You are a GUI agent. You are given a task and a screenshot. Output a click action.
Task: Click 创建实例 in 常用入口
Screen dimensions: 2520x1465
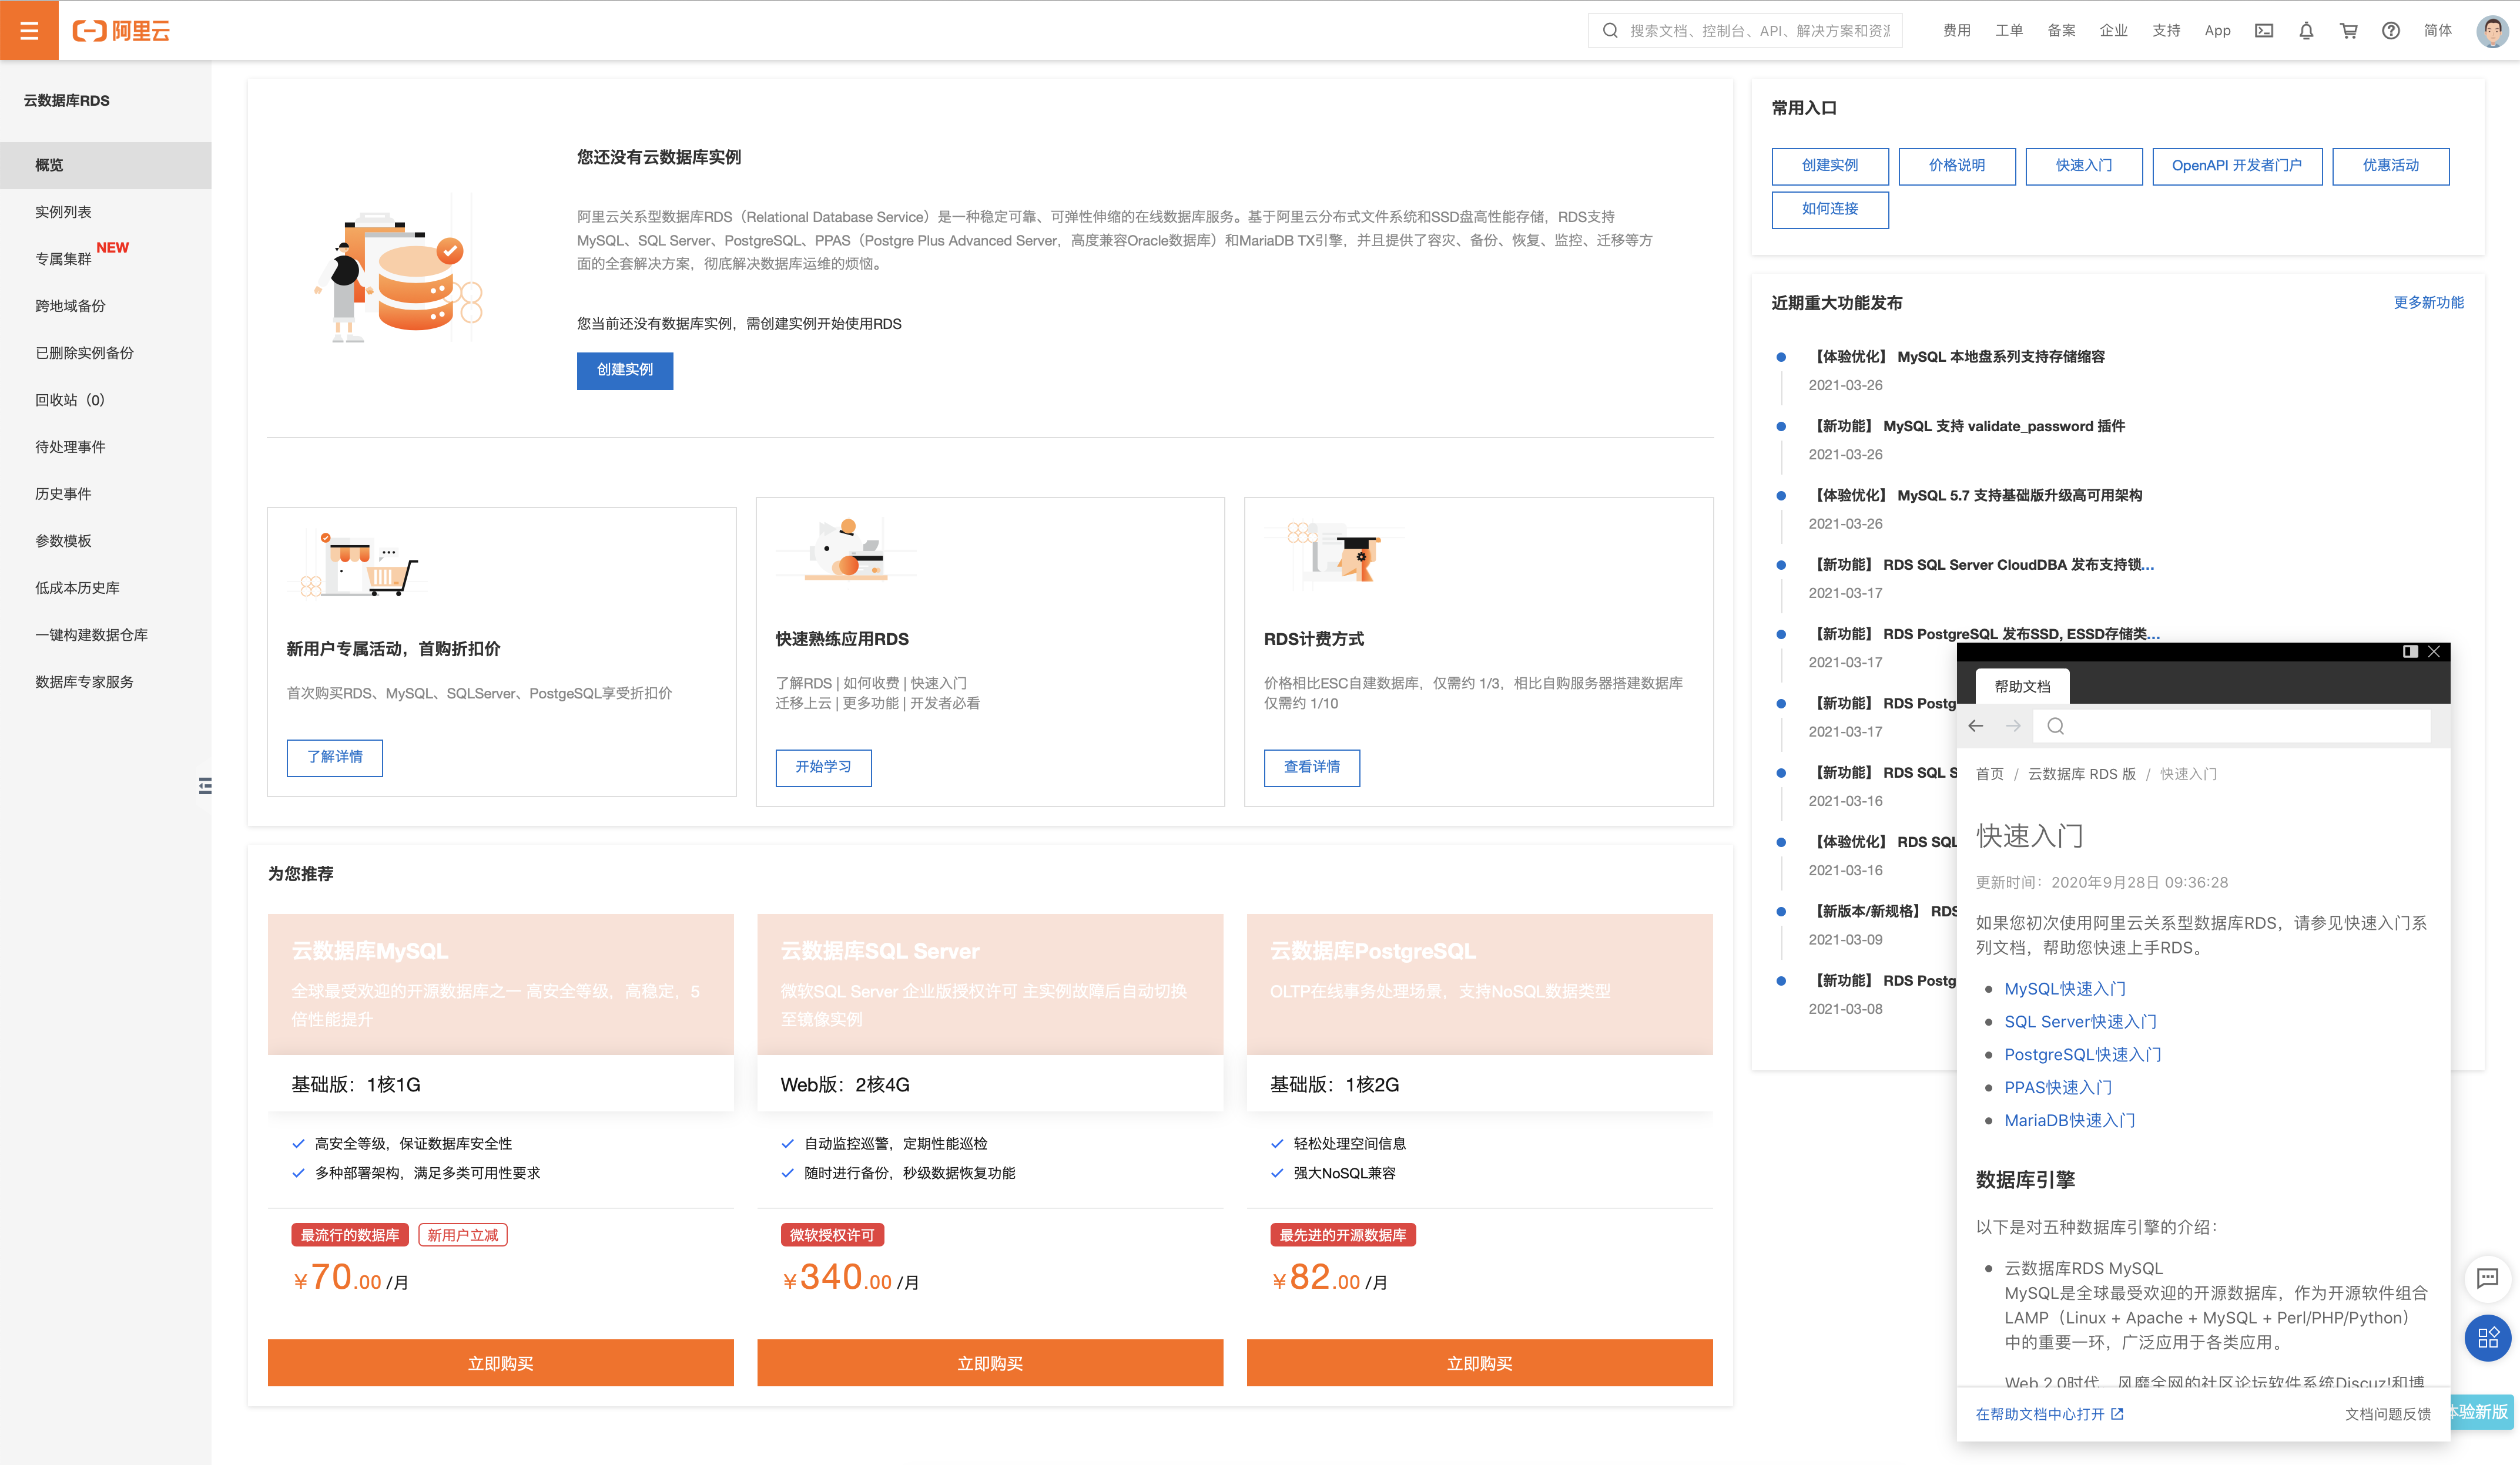click(1830, 166)
